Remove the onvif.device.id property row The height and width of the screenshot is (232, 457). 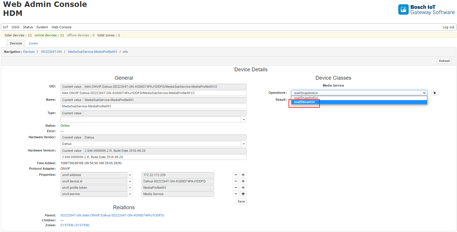236,181
